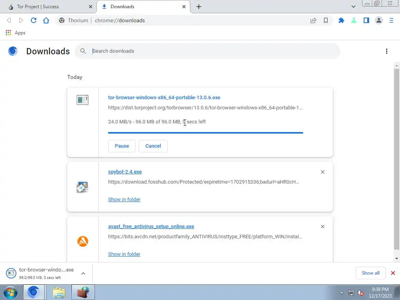The width and height of the screenshot is (400, 300).
Task: Show spybot-2.4.exe in folder
Action: pyautogui.click(x=124, y=200)
